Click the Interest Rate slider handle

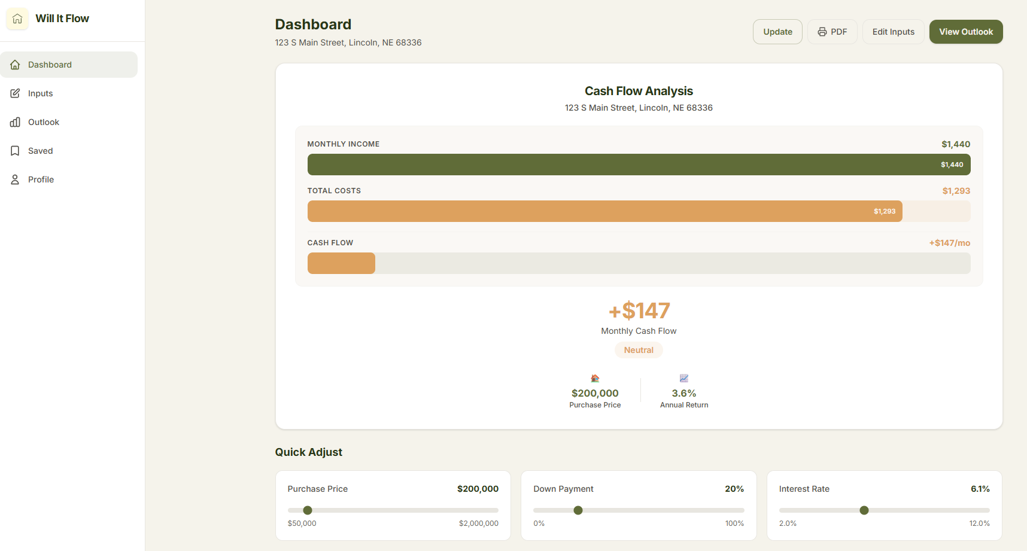click(864, 510)
